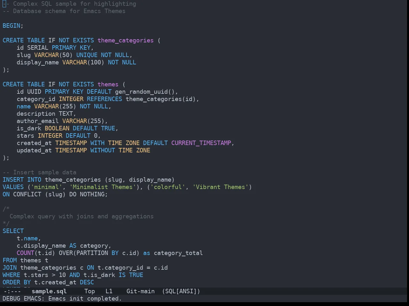Click the BEGIN keyword

pos(12,26)
